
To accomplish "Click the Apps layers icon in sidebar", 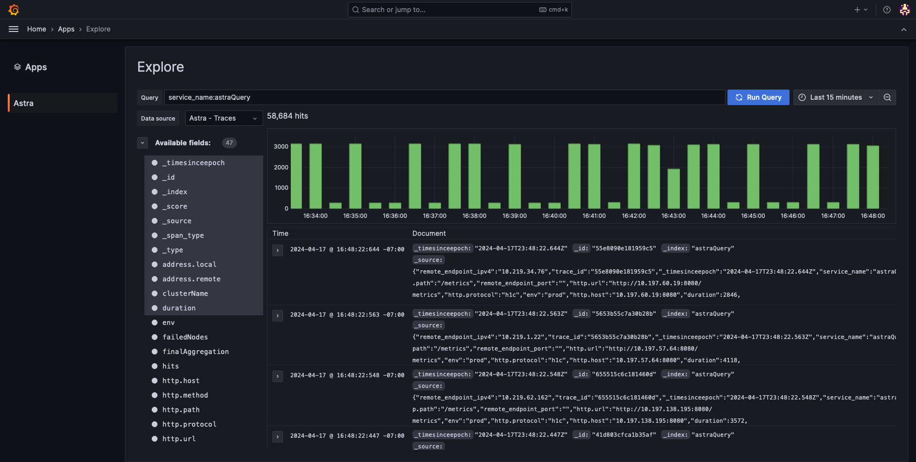I will [17, 67].
